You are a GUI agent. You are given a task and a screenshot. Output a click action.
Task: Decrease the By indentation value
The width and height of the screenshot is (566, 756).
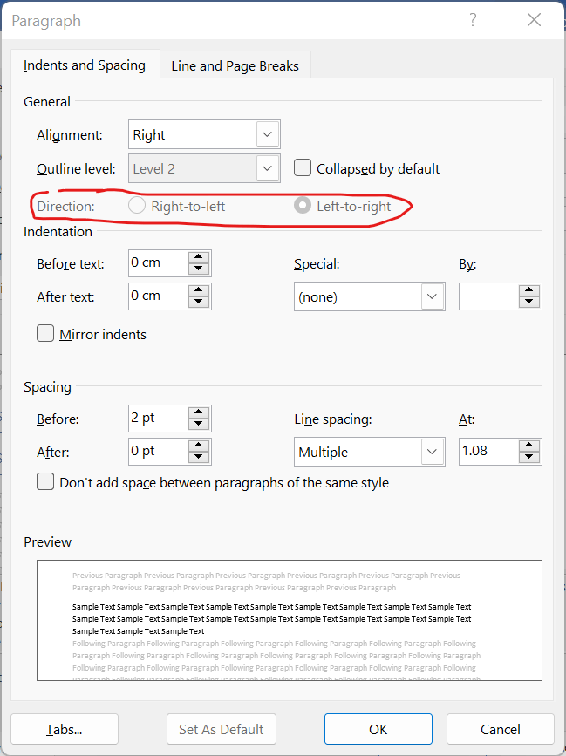[529, 303]
